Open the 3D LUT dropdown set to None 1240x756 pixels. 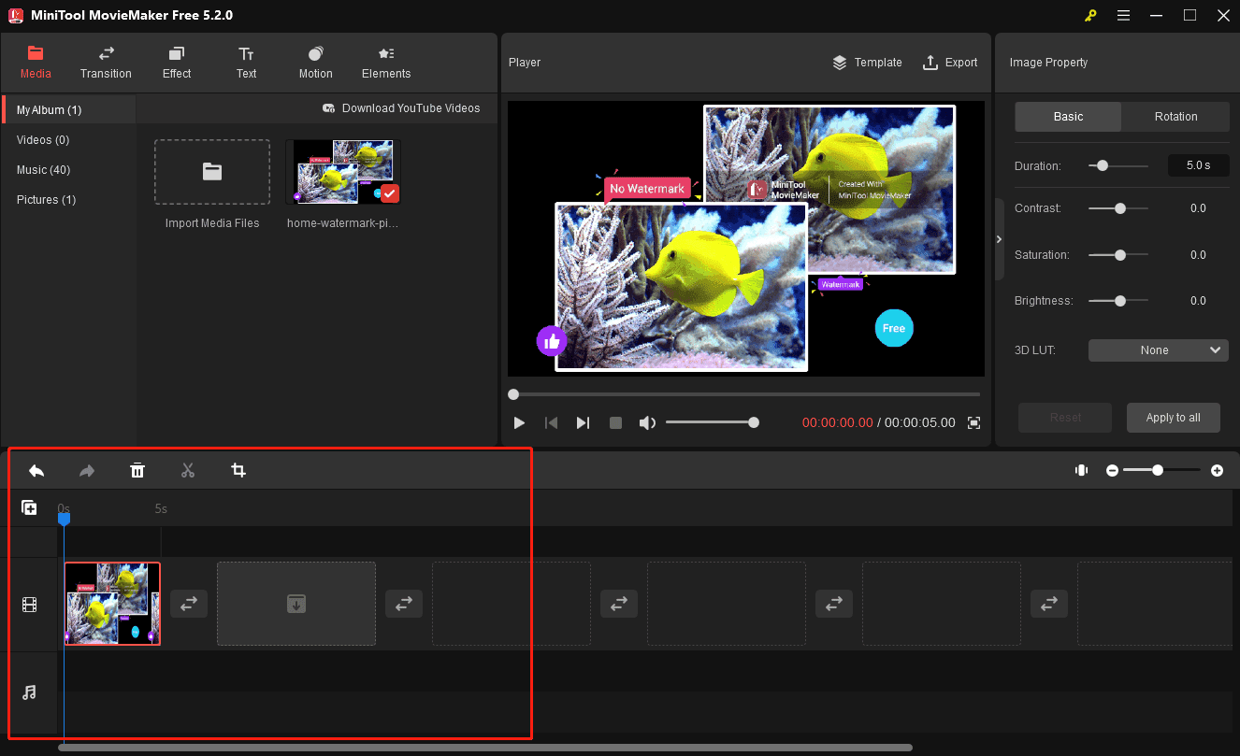(1158, 349)
